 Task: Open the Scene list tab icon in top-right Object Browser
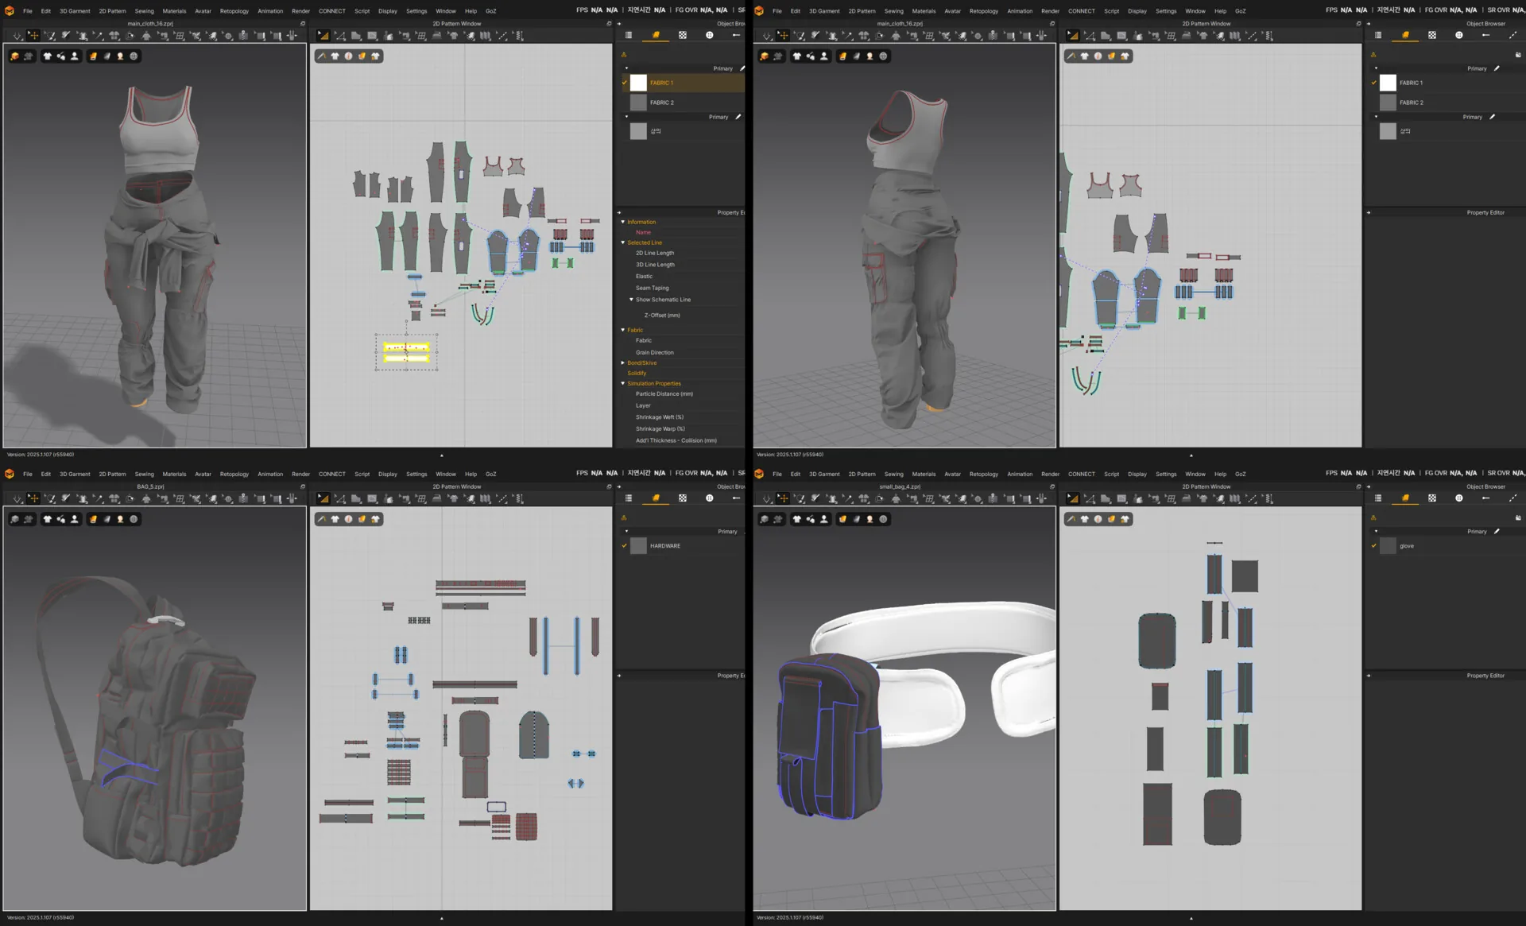coord(1378,35)
